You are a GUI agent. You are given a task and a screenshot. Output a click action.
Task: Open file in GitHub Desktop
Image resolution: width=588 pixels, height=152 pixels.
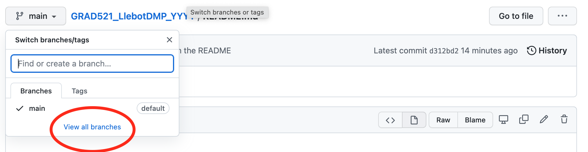(503, 120)
